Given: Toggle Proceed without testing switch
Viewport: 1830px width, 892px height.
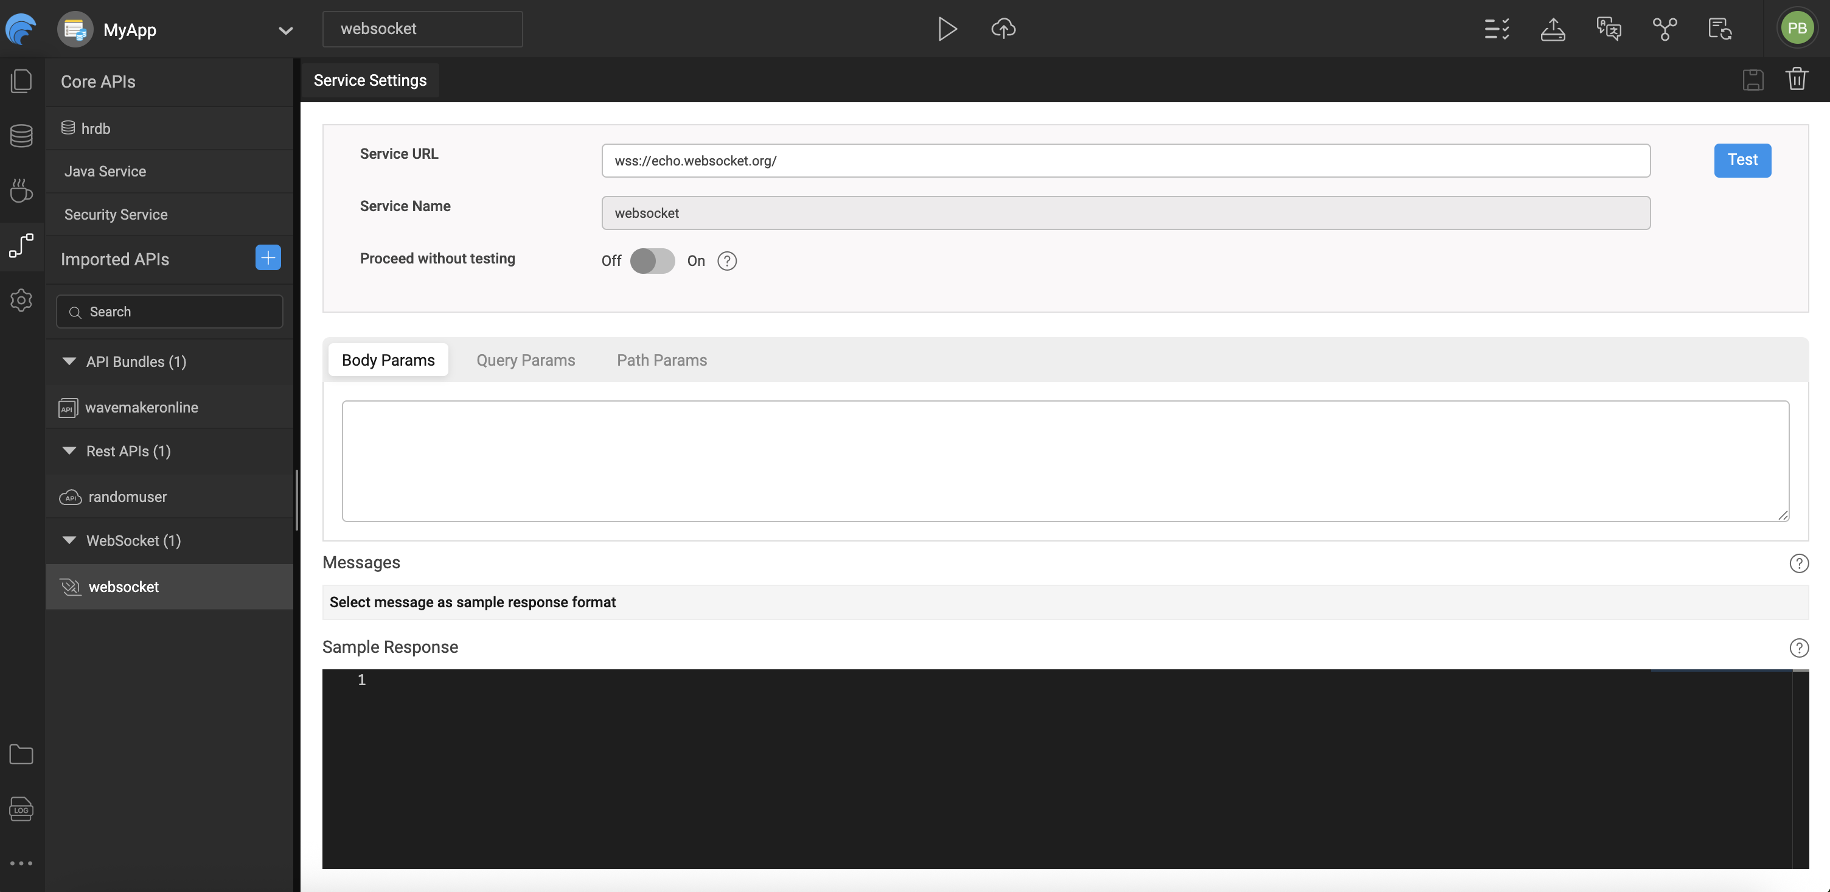Looking at the screenshot, I should point(652,261).
